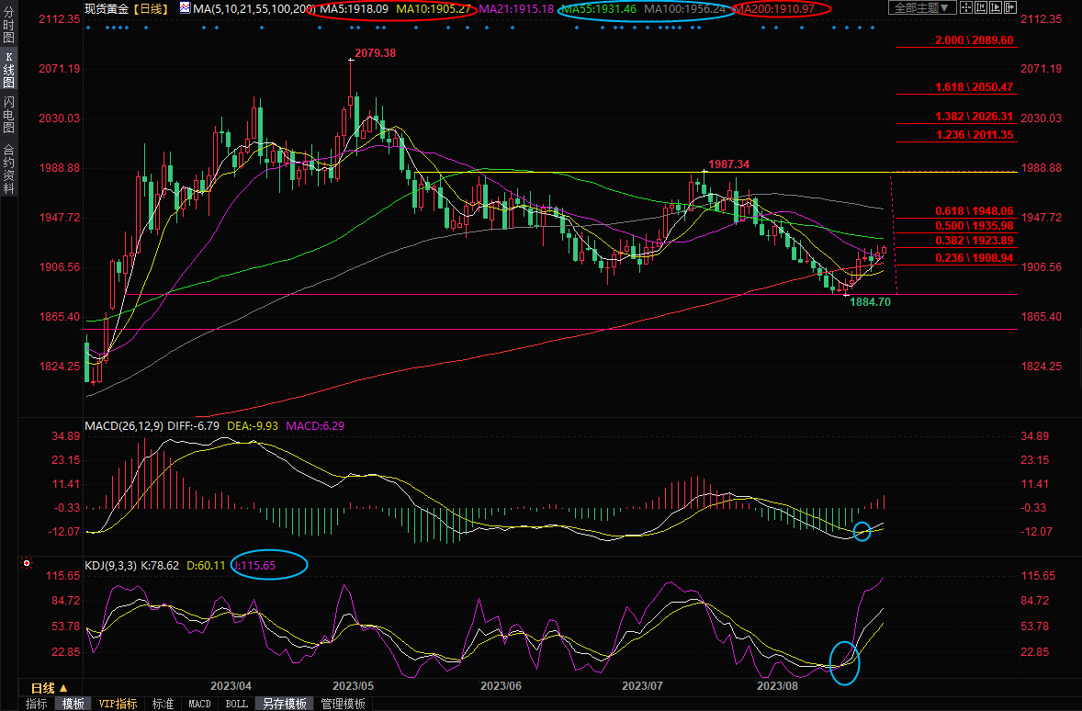Toggle the BOLL indicator template

point(236,704)
